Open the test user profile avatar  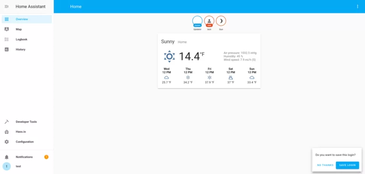pyautogui.click(x=7, y=166)
